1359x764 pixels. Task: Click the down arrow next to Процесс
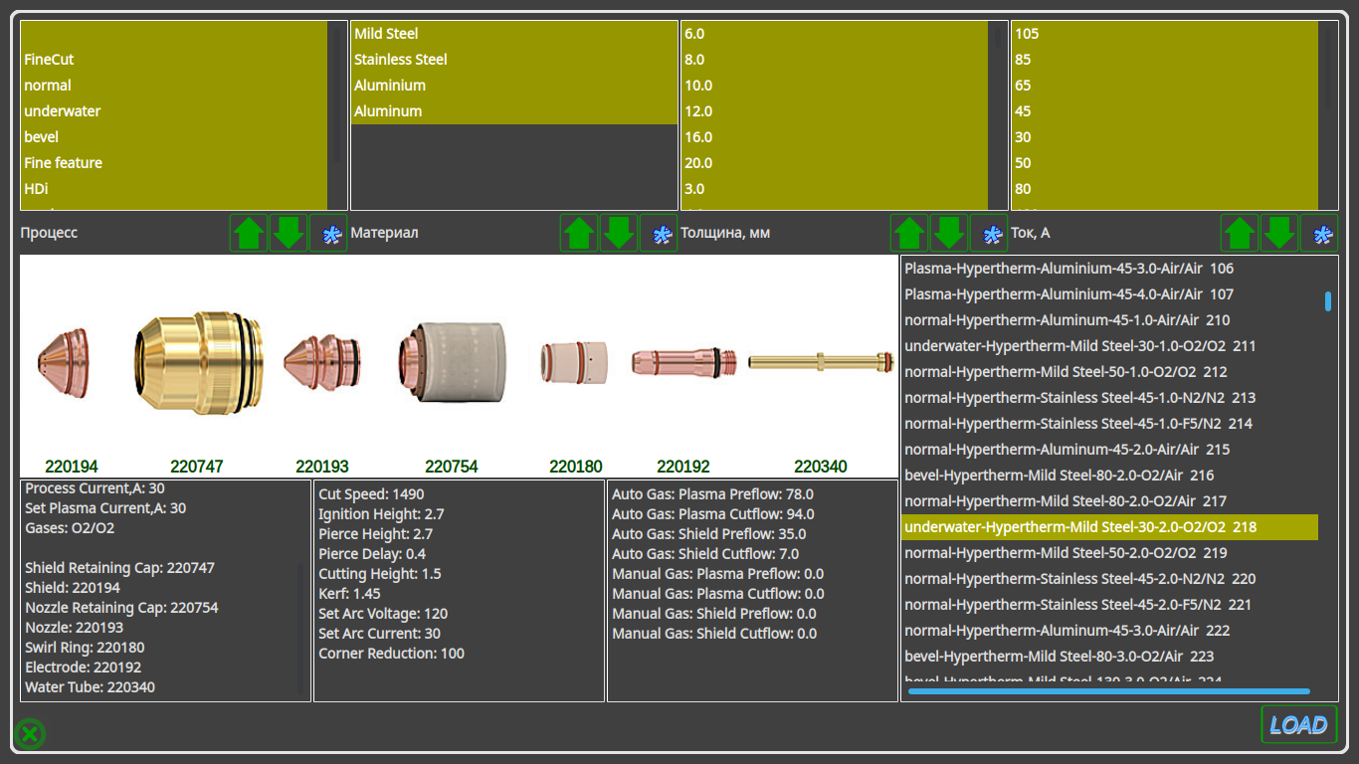pyautogui.click(x=289, y=234)
